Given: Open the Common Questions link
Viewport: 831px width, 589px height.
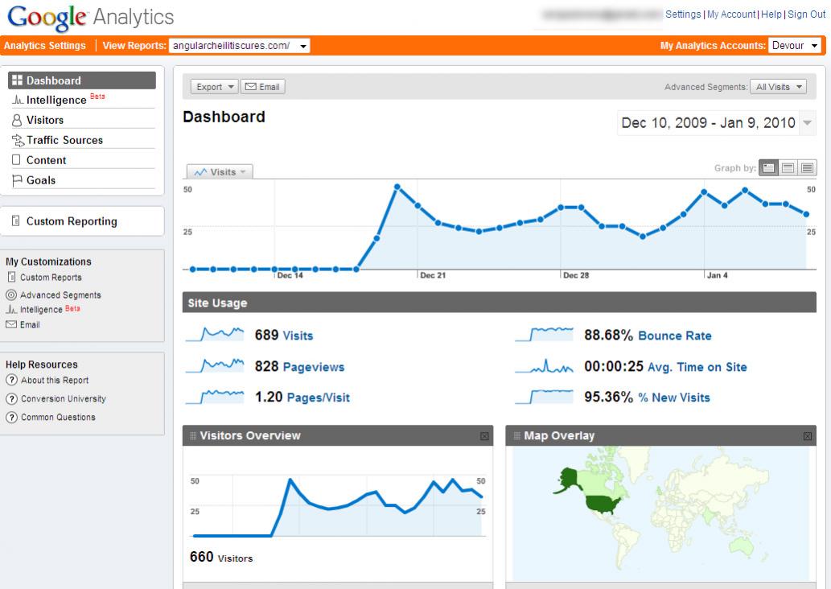Looking at the screenshot, I should point(58,418).
